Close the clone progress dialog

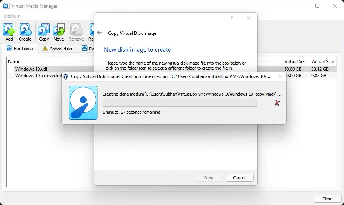coord(280,76)
